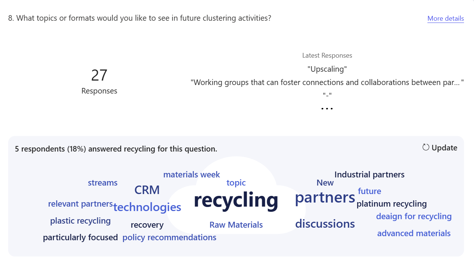Screen dimensions: 474x265
Task: Click the "plastic recycling" phrase
Action: pyautogui.click(x=80, y=221)
